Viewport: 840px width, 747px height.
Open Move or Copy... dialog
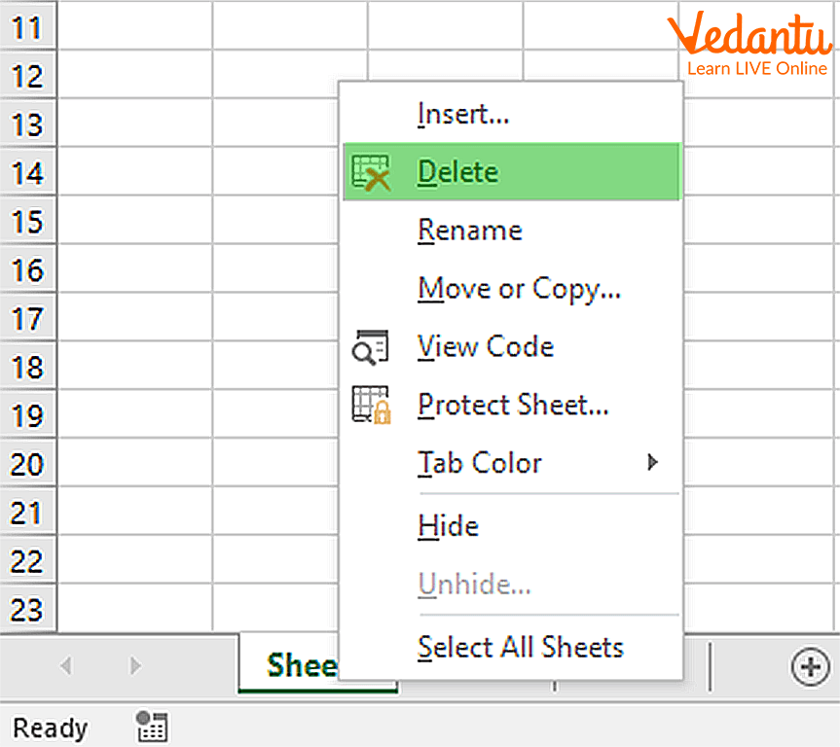click(519, 289)
